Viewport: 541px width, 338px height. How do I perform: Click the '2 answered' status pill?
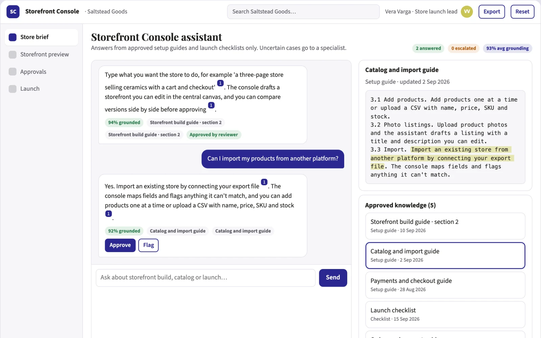tap(428, 48)
